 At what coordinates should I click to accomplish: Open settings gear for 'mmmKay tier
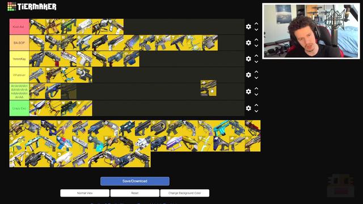[x=248, y=59]
